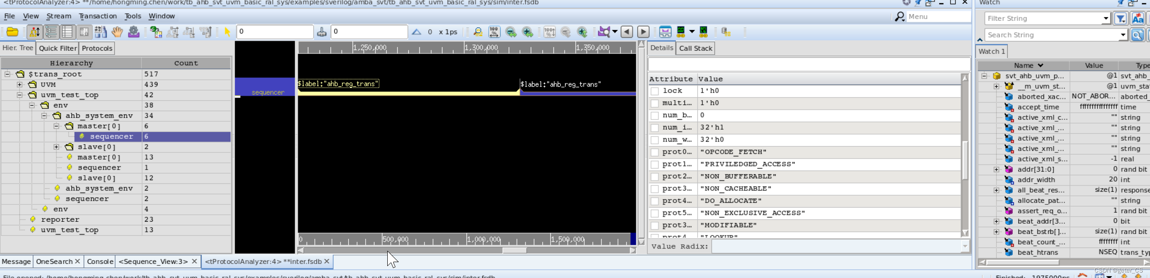Click the green log link icon
1150x278 pixels.
point(703,32)
